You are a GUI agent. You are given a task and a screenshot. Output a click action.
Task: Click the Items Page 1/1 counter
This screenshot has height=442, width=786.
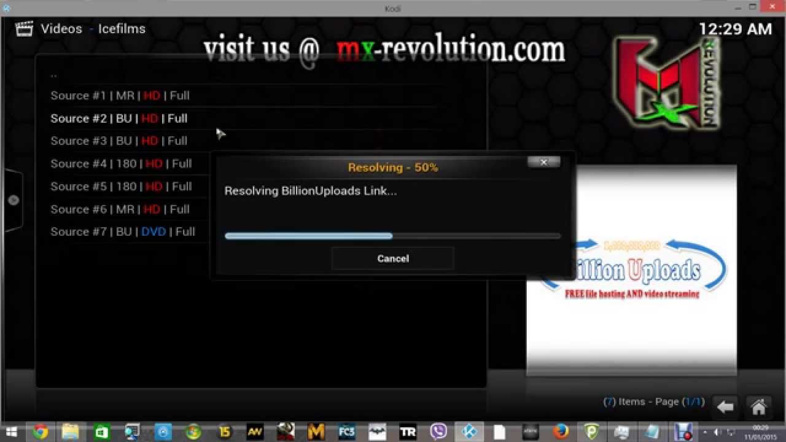653,401
